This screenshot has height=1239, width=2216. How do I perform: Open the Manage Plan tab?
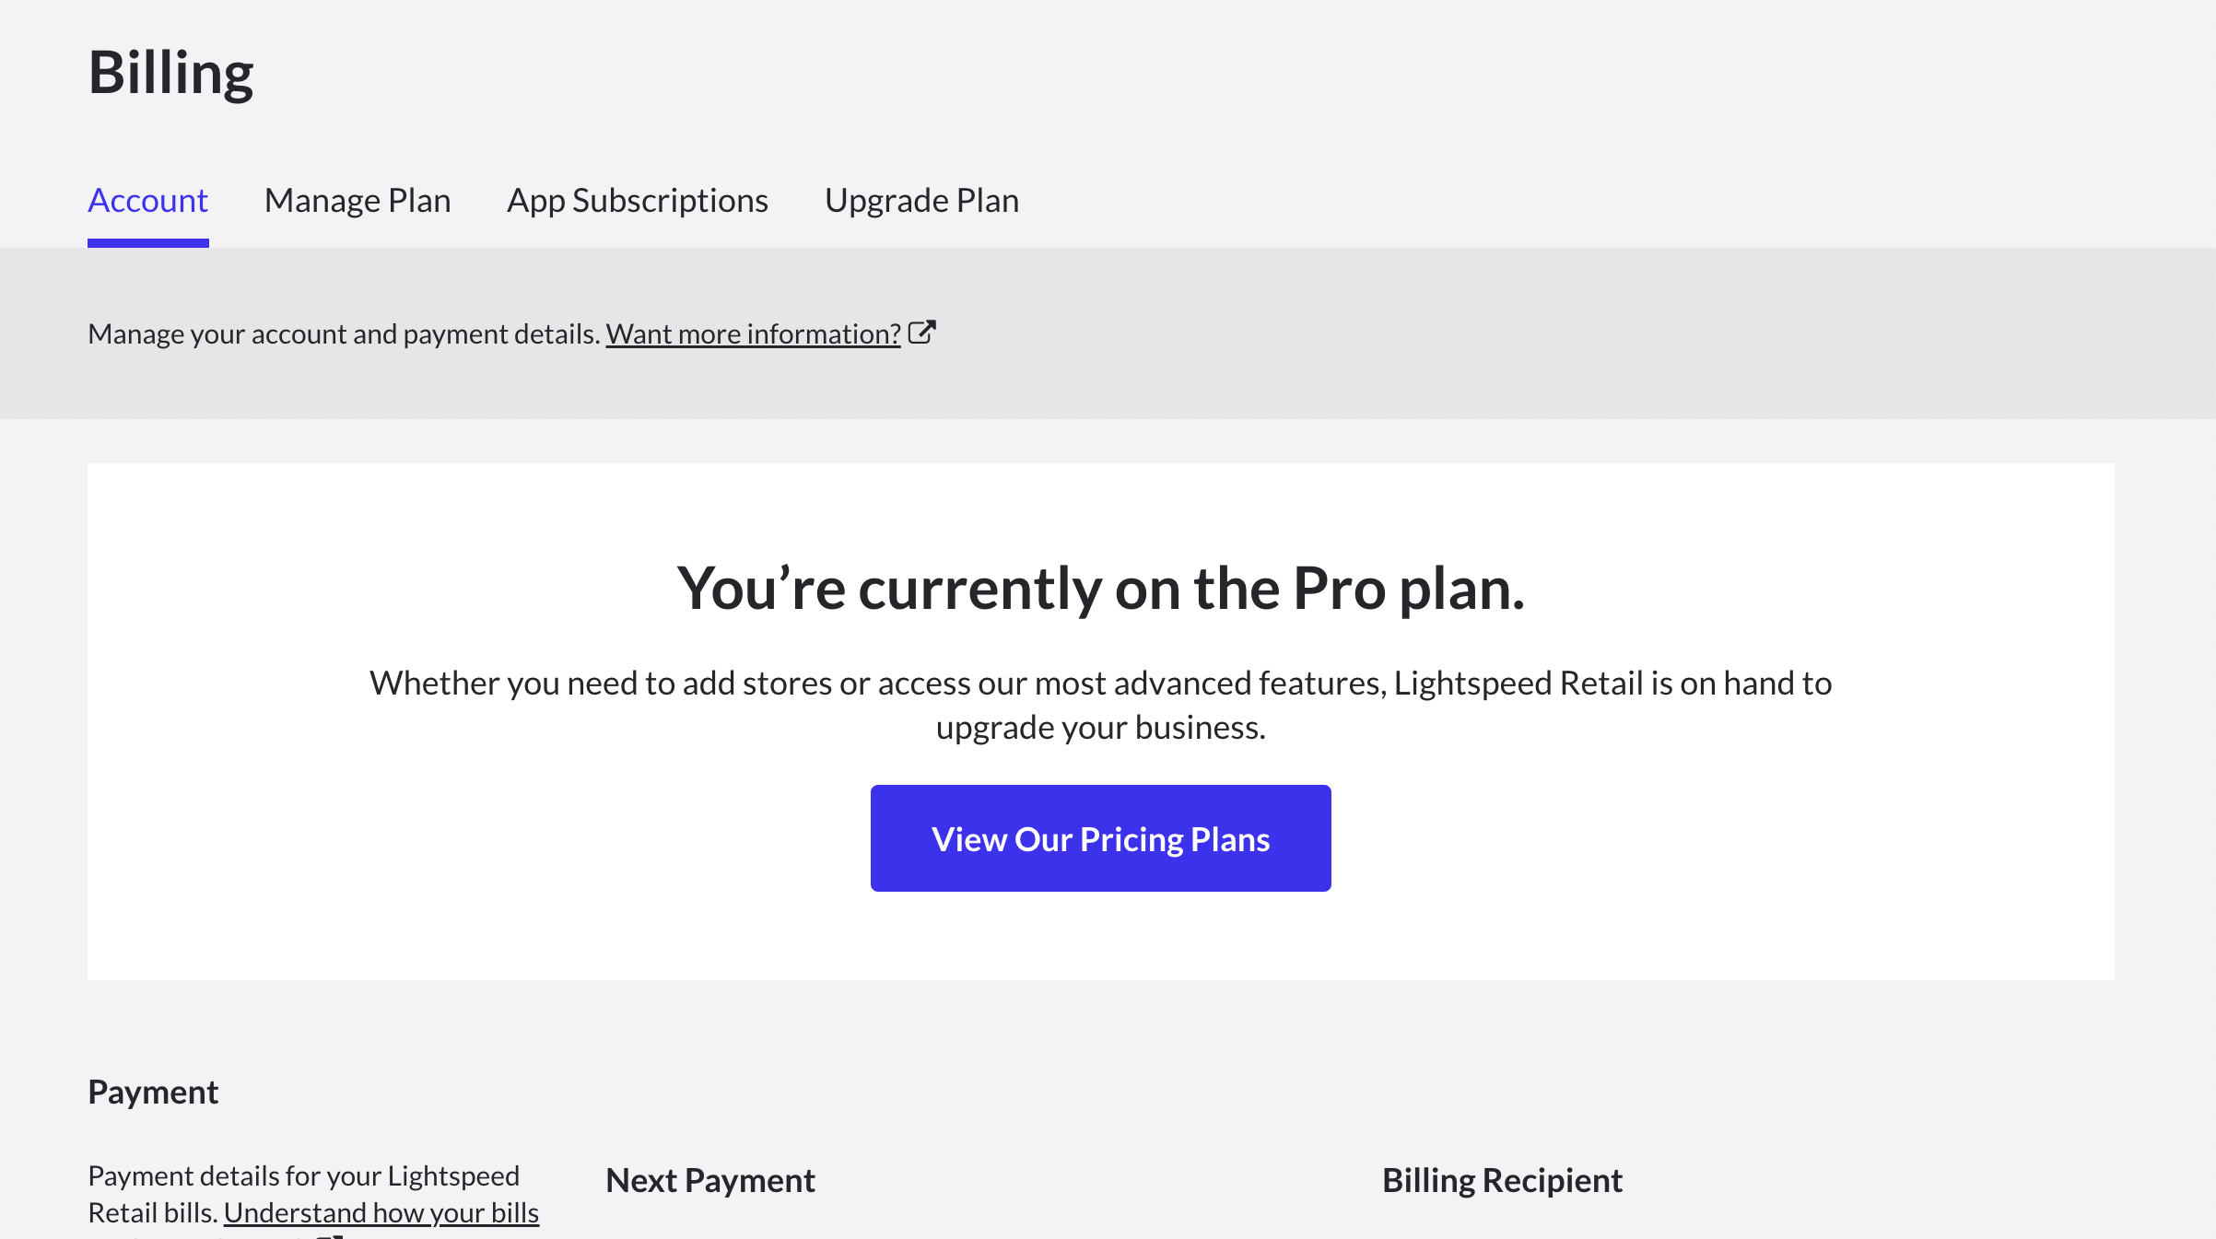(358, 201)
